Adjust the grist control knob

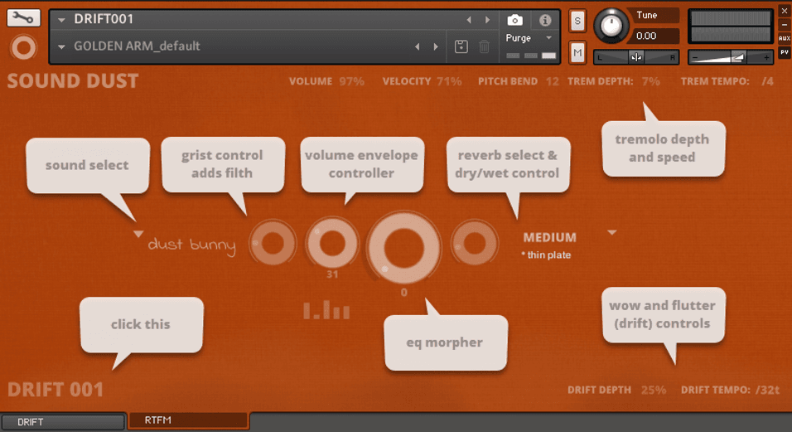(x=273, y=243)
